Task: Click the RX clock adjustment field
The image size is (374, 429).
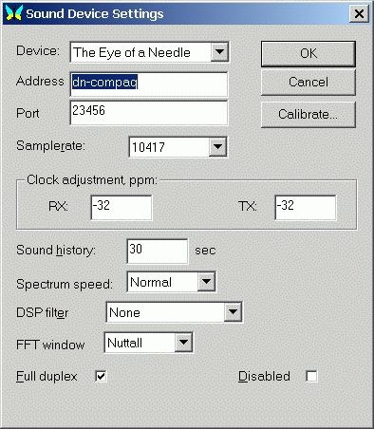Action: pos(122,208)
